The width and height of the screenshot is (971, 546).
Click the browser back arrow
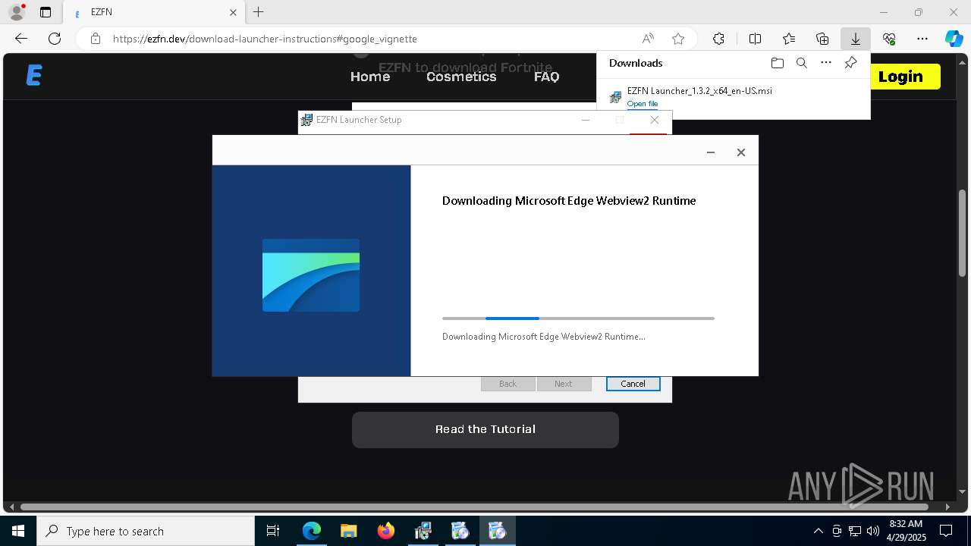(x=21, y=39)
